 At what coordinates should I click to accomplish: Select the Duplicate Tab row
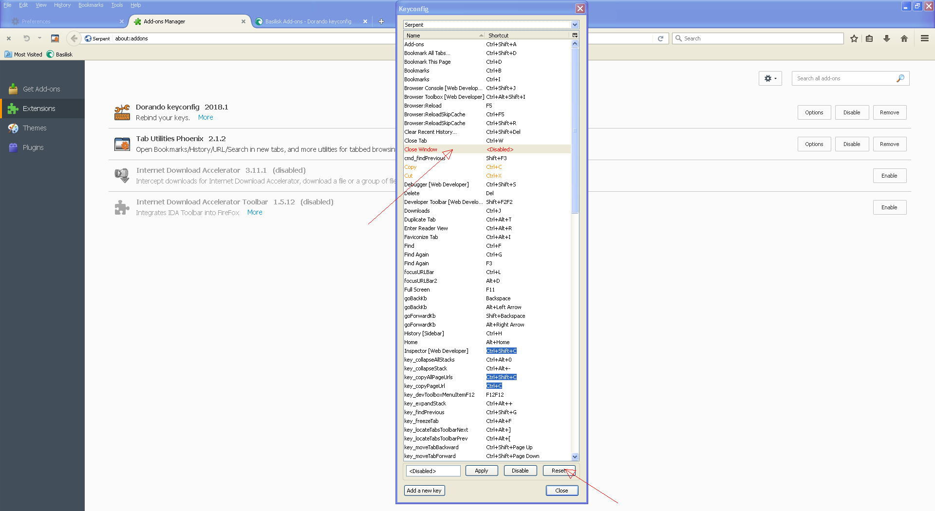pos(487,219)
